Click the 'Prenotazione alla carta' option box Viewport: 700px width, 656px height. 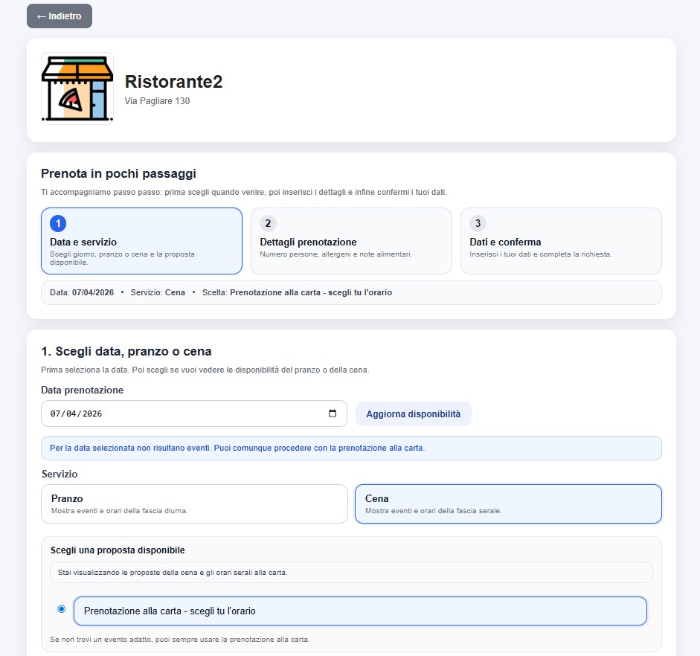[360, 611]
